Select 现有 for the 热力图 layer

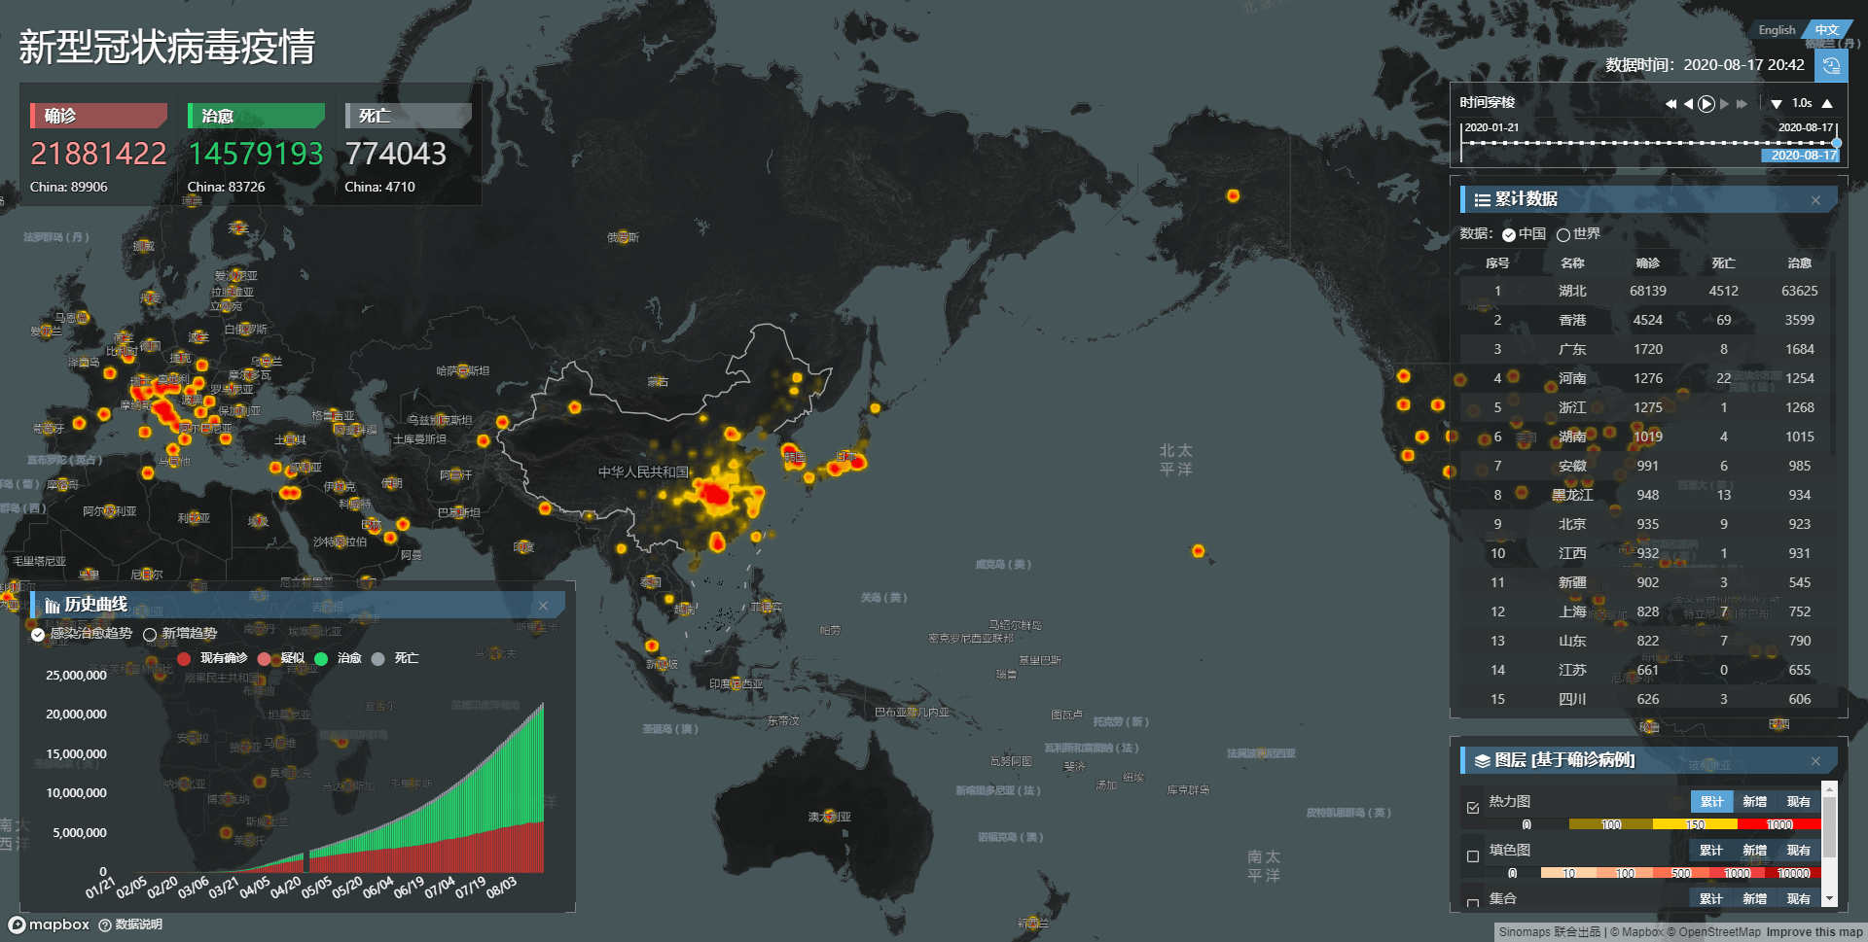click(1798, 802)
